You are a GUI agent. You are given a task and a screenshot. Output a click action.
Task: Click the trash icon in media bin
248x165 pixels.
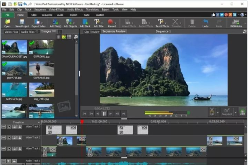point(58,37)
